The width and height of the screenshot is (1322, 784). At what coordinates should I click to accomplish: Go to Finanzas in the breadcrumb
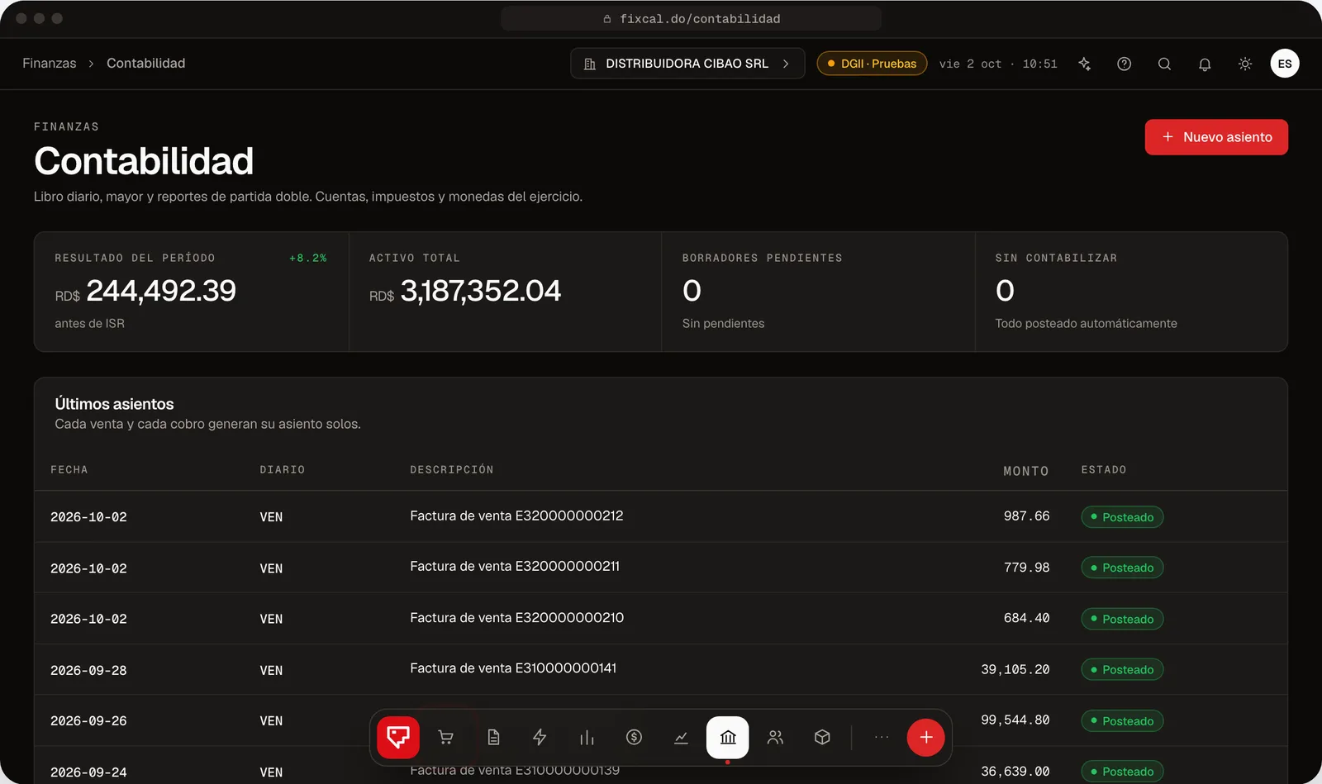tap(50, 64)
